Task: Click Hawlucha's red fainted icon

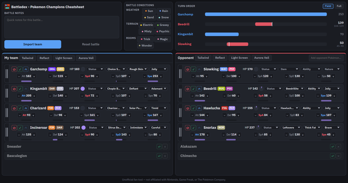Action: 187,108
